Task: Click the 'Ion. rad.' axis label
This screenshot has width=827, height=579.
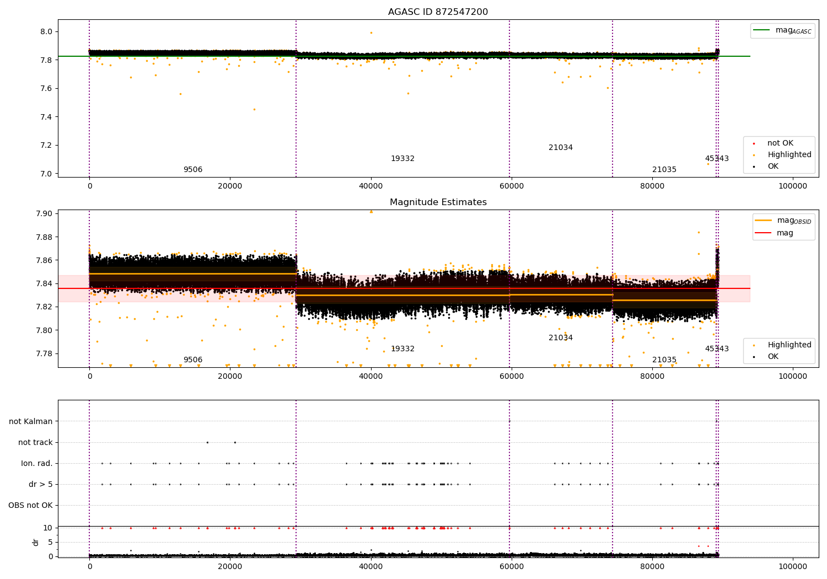Action: click(x=37, y=464)
